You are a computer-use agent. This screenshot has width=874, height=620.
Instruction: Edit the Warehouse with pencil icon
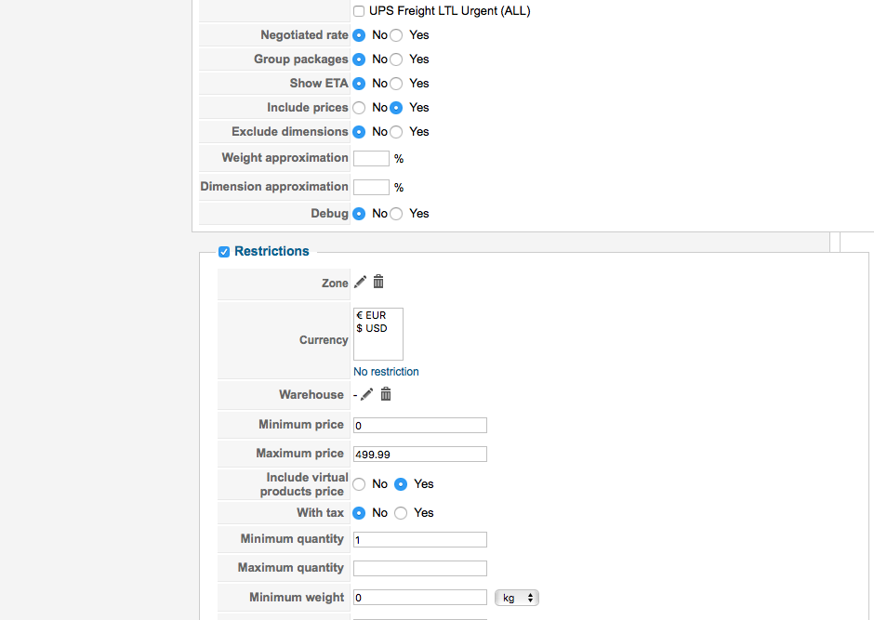point(367,394)
